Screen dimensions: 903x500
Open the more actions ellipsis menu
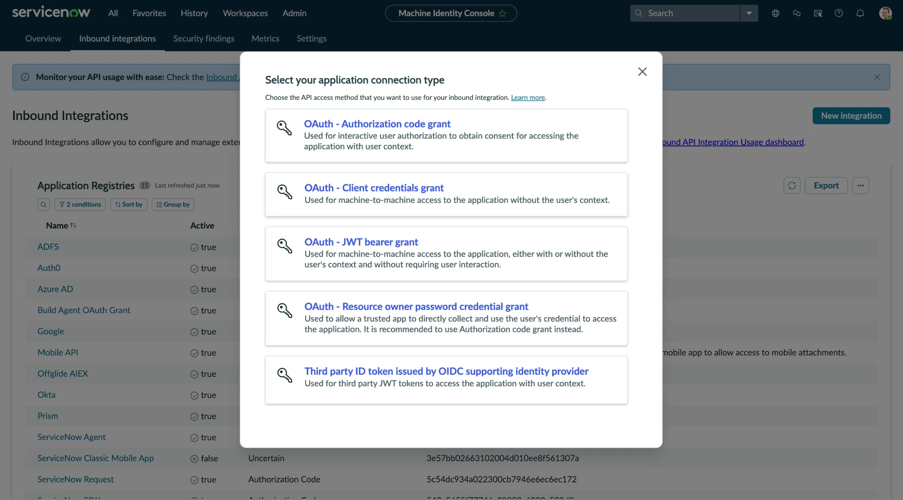861,186
